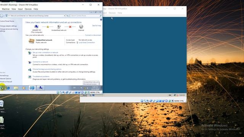The width and height of the screenshot is (244, 137).
Task: Open Change advanced sharing settings link
Action: [9, 30]
